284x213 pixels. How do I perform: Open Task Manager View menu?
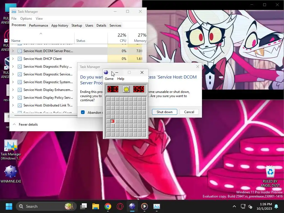pyautogui.click(x=39, y=19)
